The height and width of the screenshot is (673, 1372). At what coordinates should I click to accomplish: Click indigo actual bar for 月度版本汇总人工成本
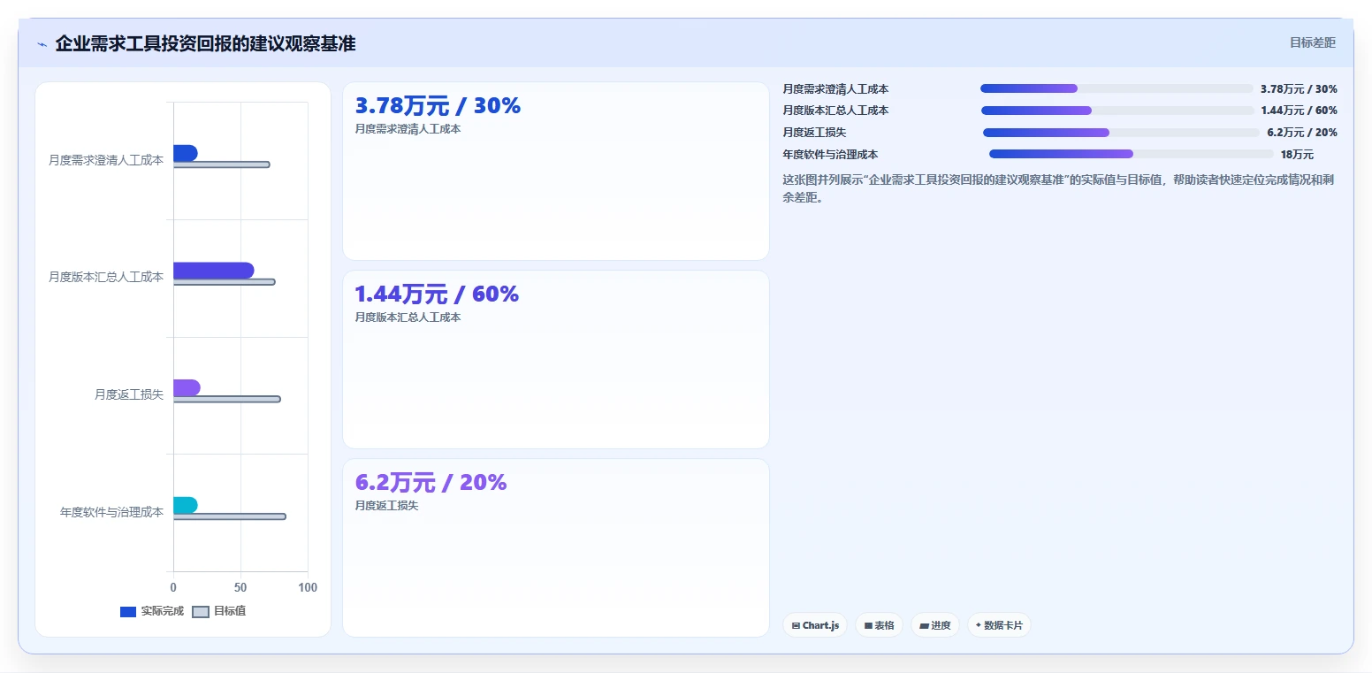click(213, 271)
